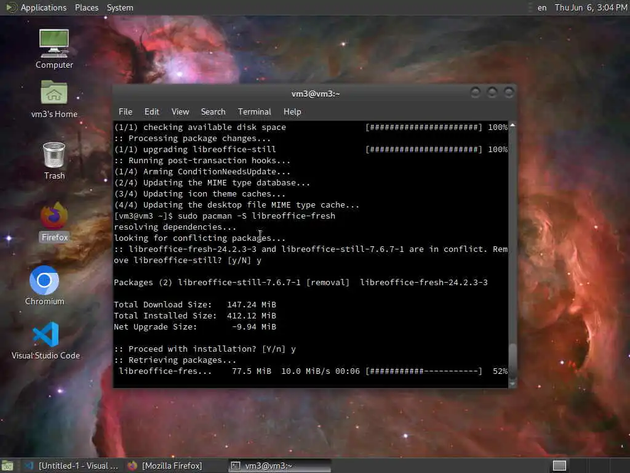The height and width of the screenshot is (473, 630).
Task: Click the 'sudo pacman -S libreoffice-fresh' command text
Action: (x=257, y=216)
